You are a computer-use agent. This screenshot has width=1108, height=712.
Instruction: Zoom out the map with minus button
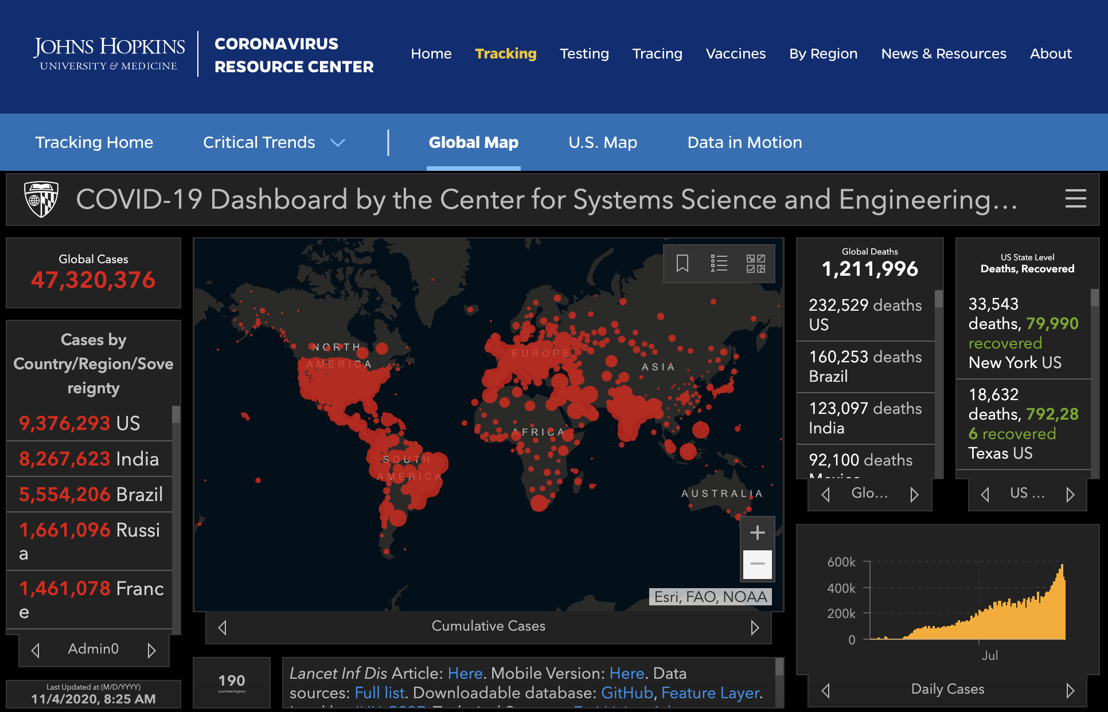coord(757,564)
